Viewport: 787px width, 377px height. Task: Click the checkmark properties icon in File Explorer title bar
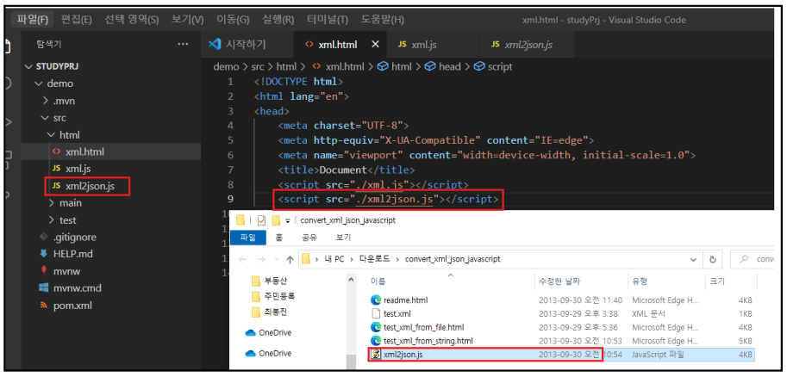261,220
